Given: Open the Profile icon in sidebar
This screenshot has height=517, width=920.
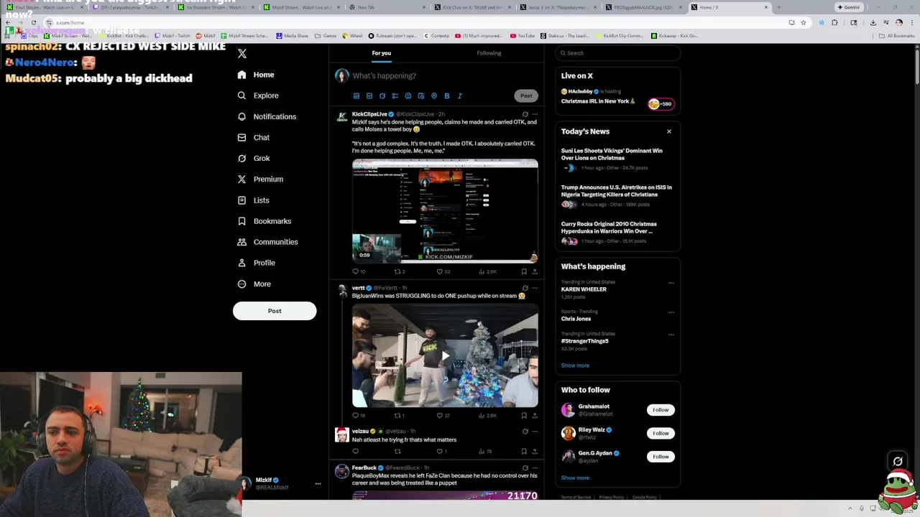Looking at the screenshot, I should [x=242, y=263].
